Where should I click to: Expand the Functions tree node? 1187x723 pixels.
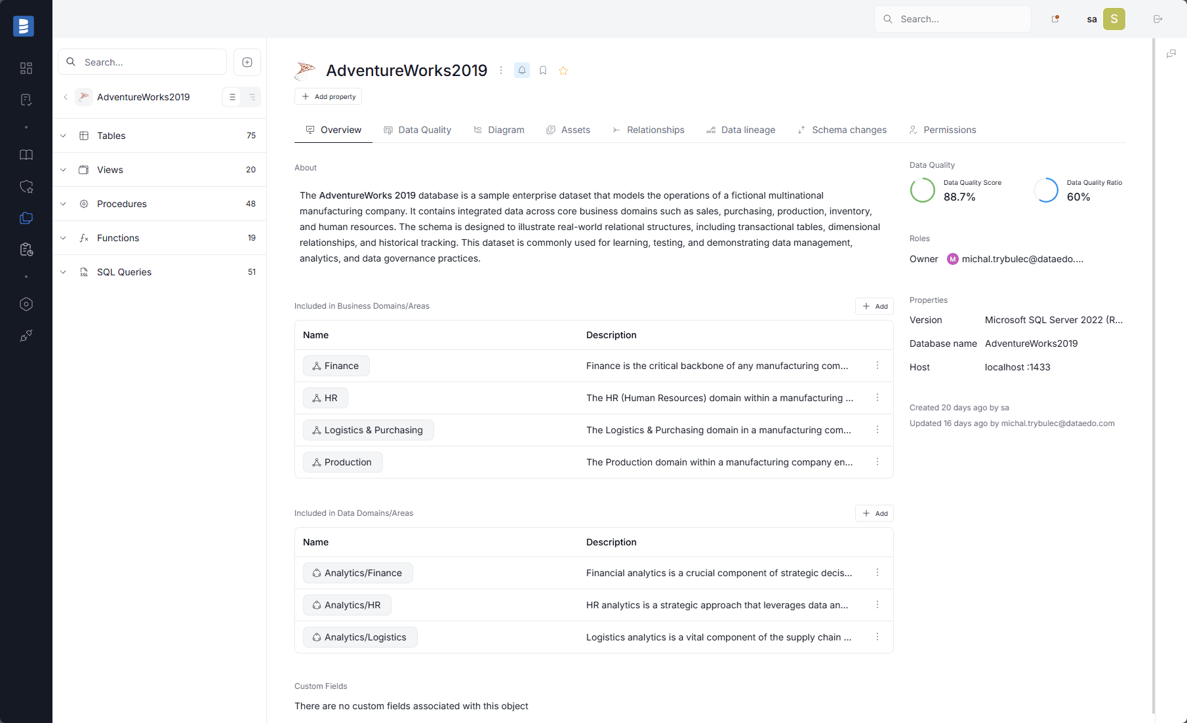[63, 238]
